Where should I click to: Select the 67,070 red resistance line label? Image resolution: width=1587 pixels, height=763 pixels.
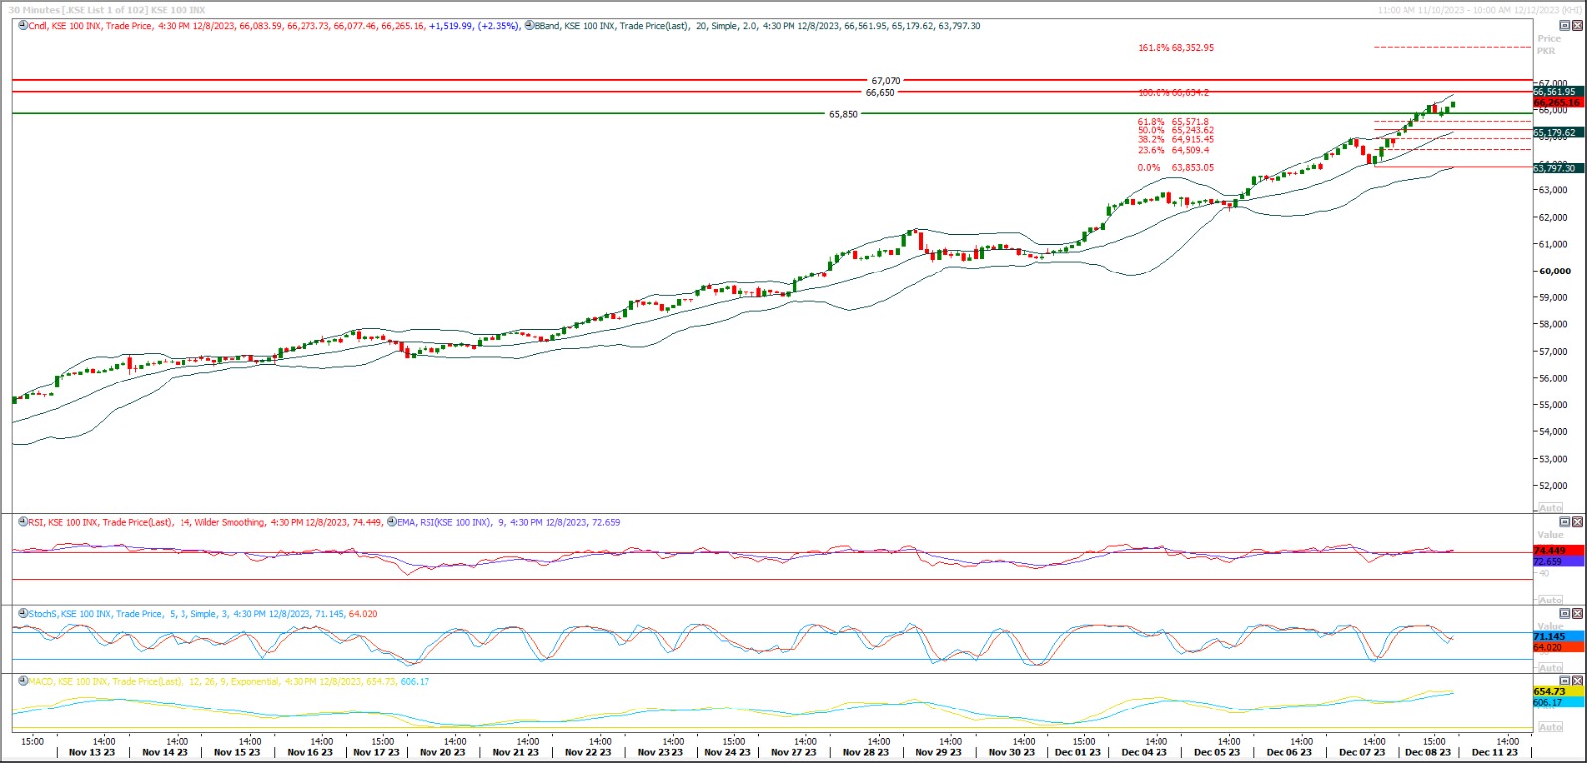pyautogui.click(x=885, y=81)
